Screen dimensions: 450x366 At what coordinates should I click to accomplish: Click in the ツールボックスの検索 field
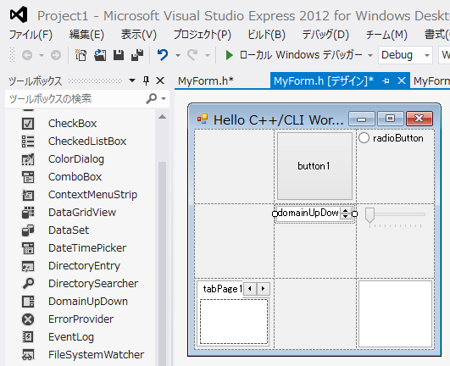76,98
